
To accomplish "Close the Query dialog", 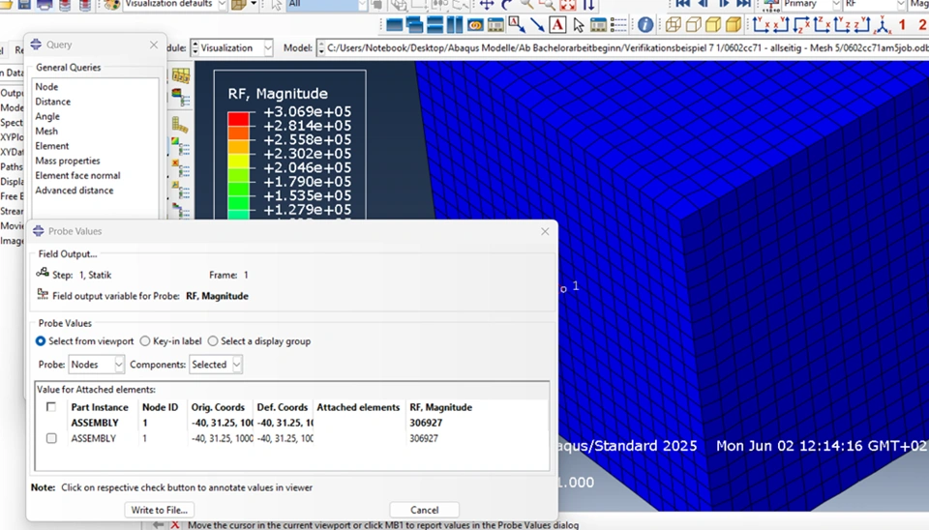I will pos(154,45).
